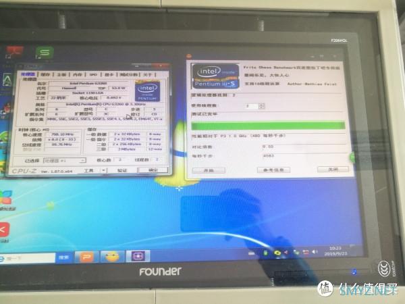
Task: Click the 对比倍数 result value 9.55
Action: (268, 147)
